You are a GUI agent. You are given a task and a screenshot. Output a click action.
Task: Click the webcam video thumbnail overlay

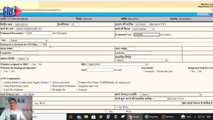click(x=16, y=108)
